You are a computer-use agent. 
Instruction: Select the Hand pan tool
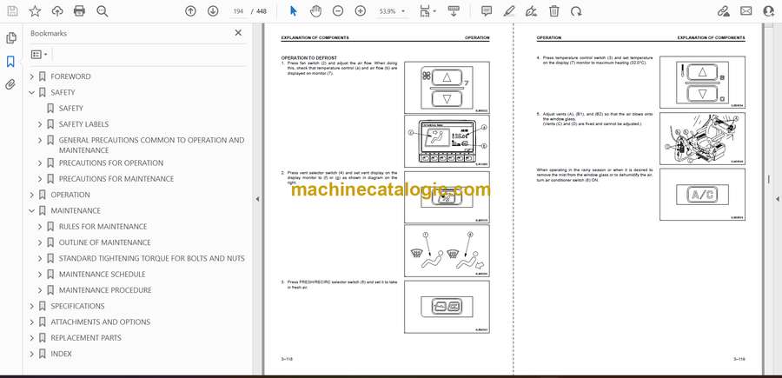pos(315,11)
